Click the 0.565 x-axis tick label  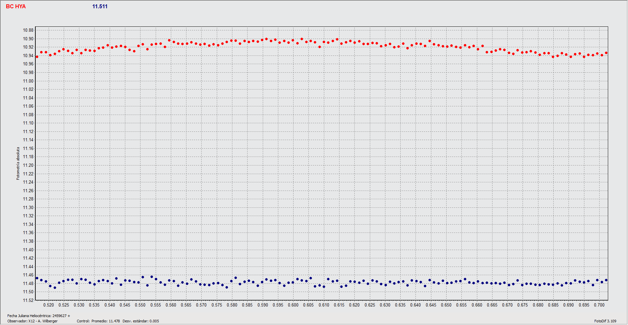(186, 305)
